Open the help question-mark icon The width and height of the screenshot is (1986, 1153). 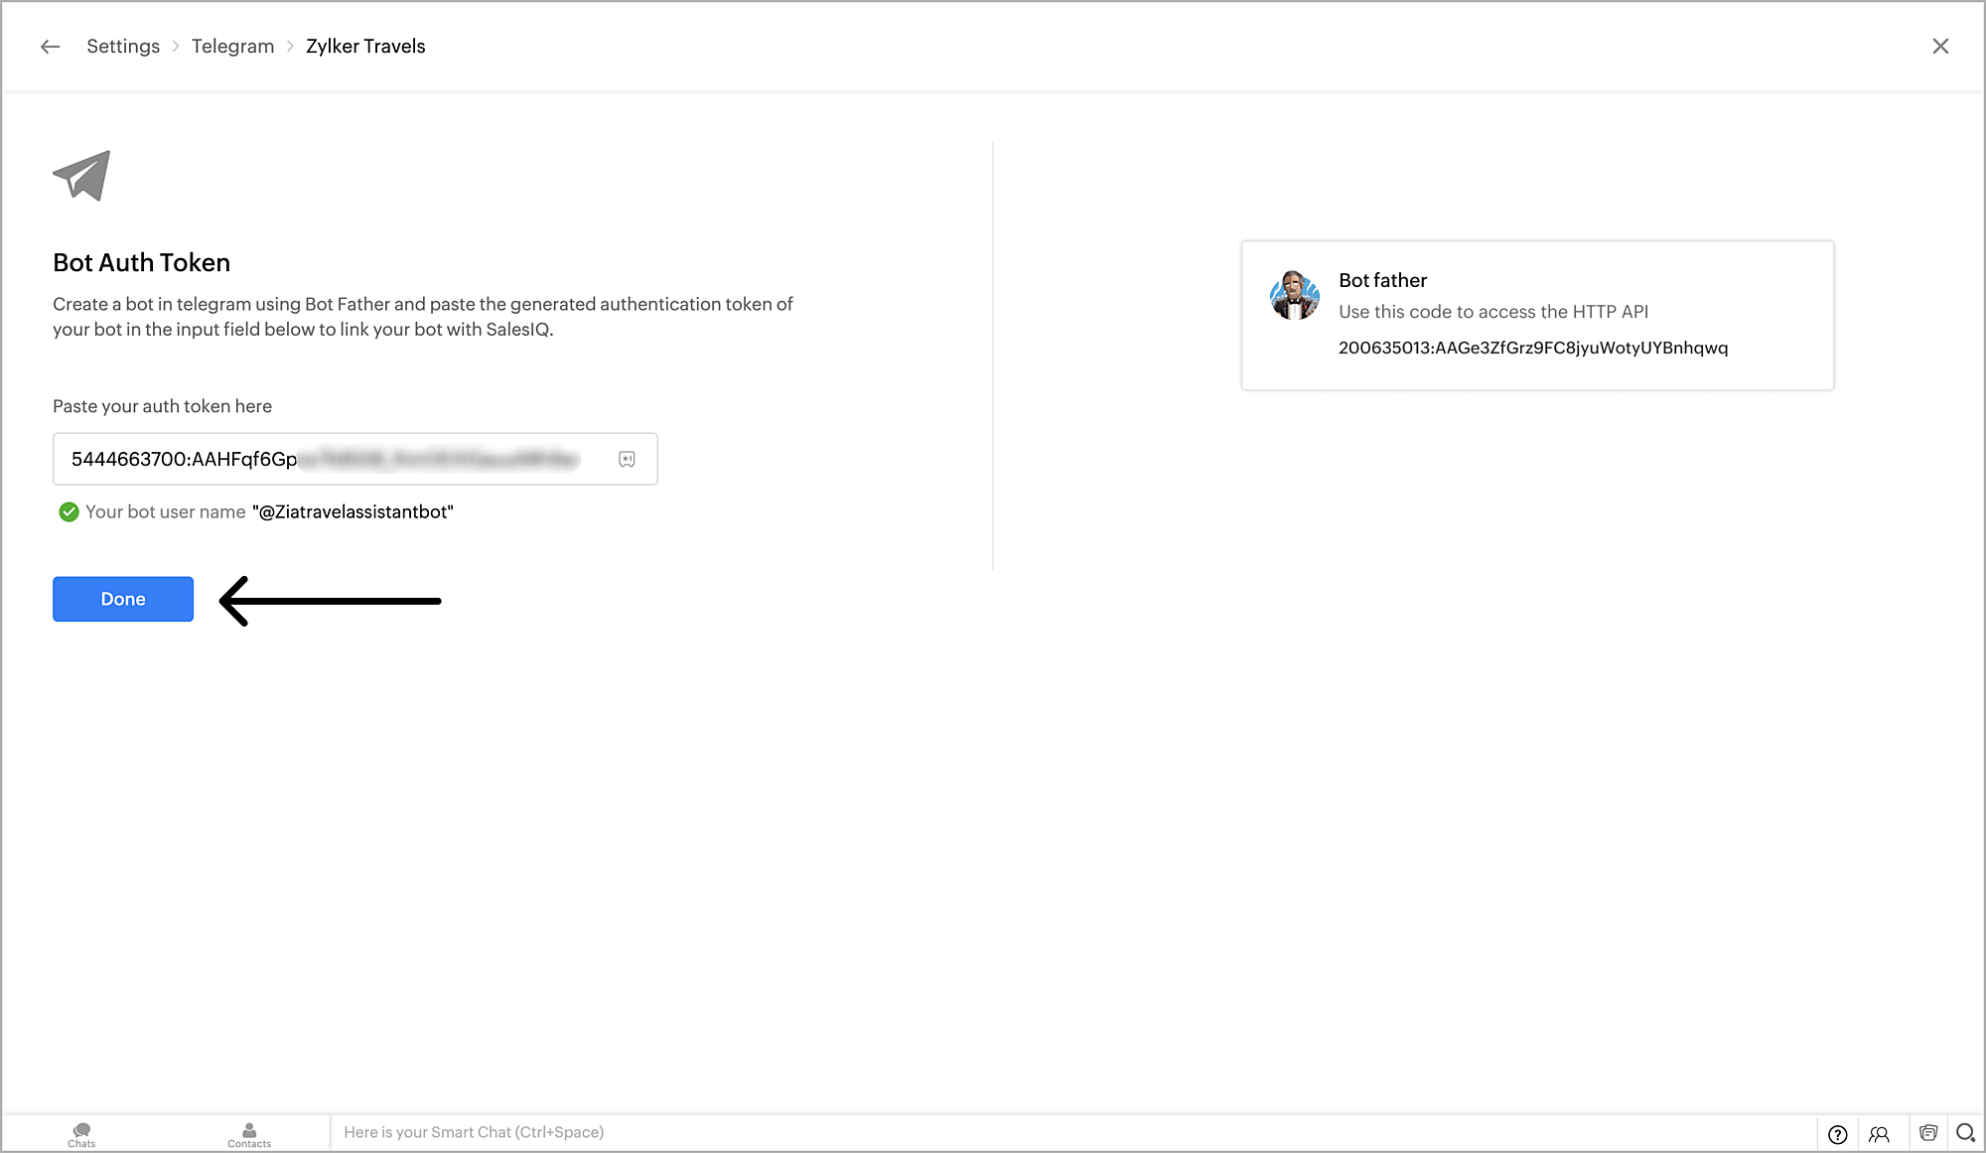[1837, 1133]
